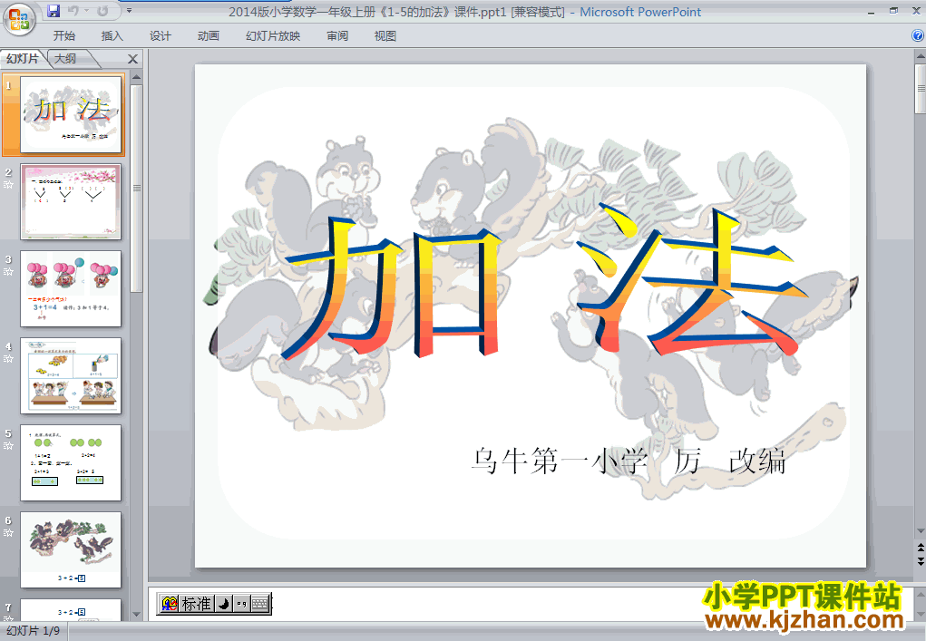Select slide 6 thumbnail with squirrels
This screenshot has height=641, width=926.
click(71, 549)
